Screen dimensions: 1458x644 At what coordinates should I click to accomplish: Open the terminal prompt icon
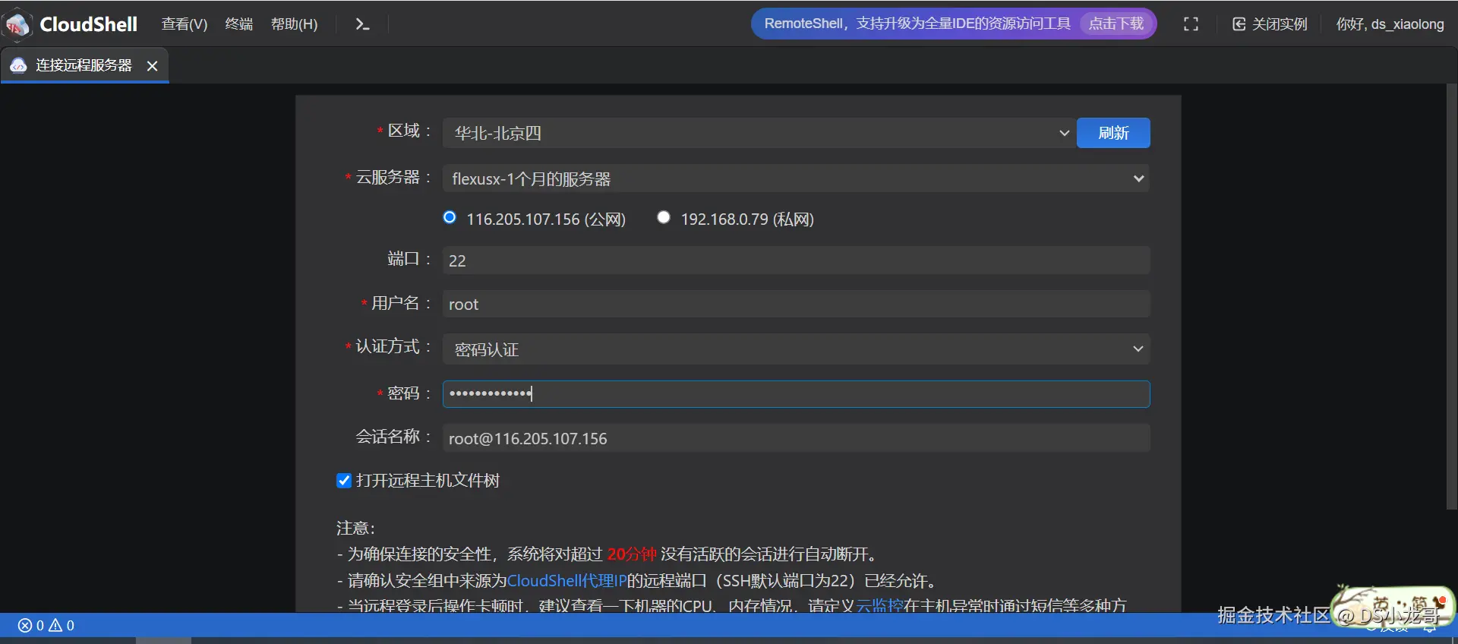[362, 24]
